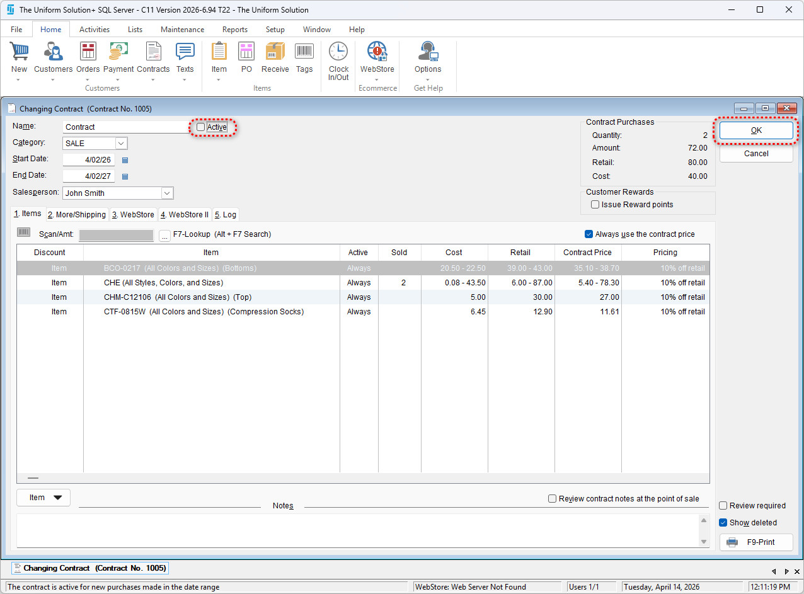Image resolution: width=804 pixels, height=594 pixels.
Task: Click the PO purchase order icon
Action: coord(246,52)
